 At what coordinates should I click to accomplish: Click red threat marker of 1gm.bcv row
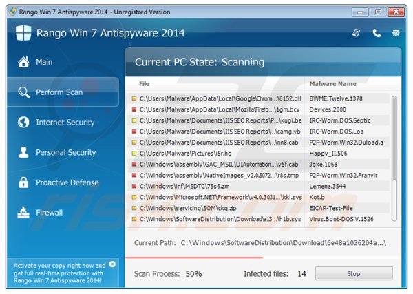point(134,109)
